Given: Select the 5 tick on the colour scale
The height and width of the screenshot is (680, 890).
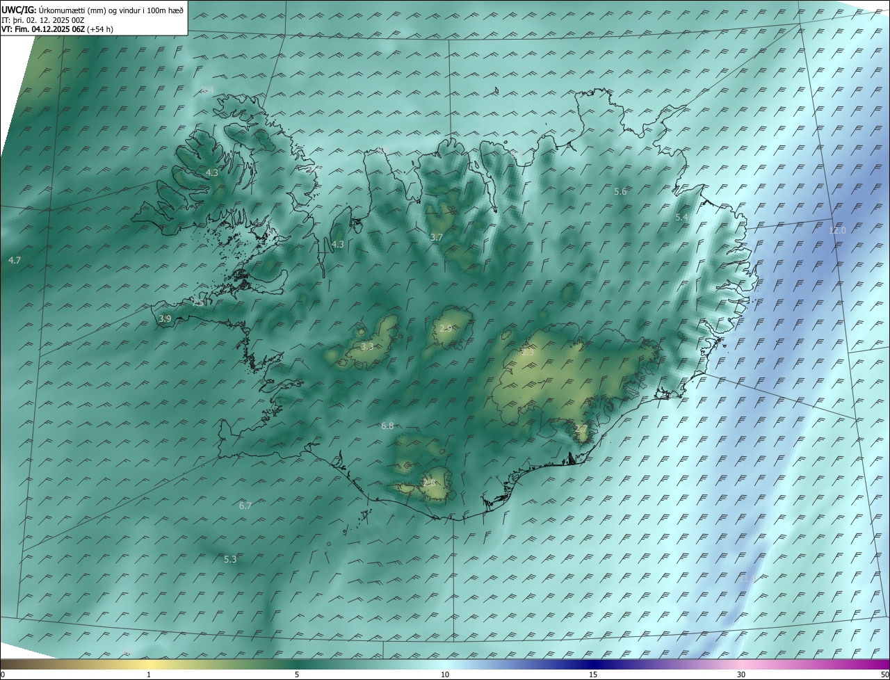Looking at the screenshot, I should (x=297, y=674).
